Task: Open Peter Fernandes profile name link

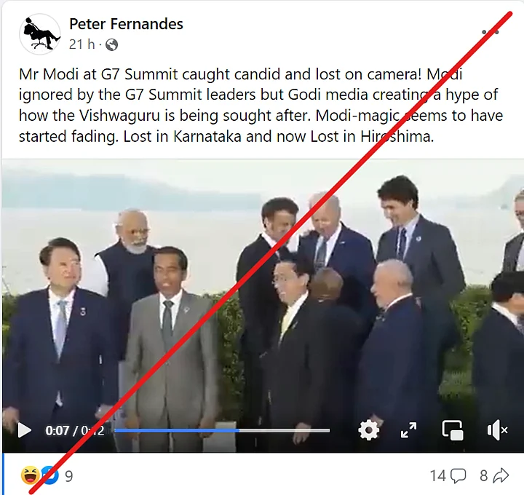Action: click(127, 24)
